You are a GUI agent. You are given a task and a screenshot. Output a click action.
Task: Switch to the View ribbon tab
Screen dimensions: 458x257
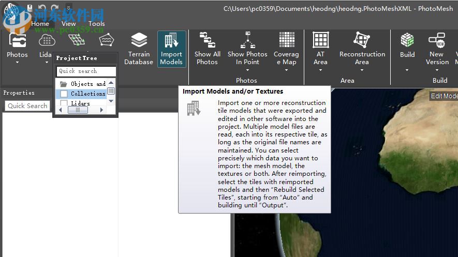pos(68,23)
